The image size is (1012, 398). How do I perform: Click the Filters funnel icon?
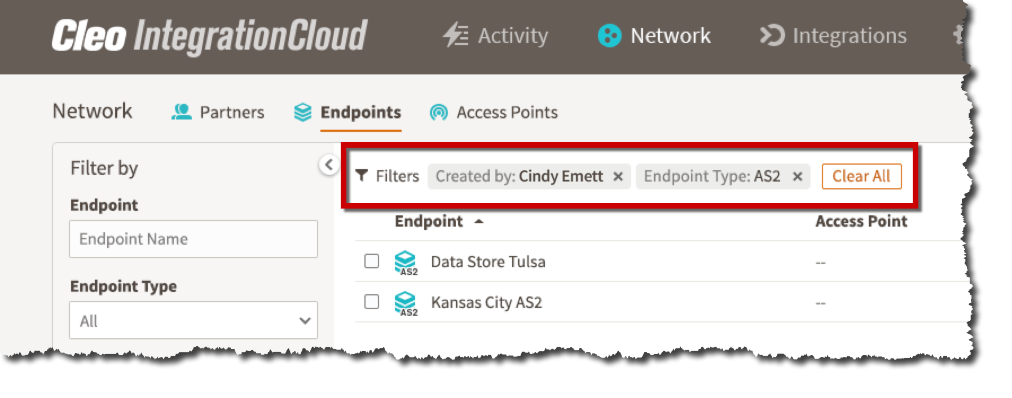pyautogui.click(x=362, y=176)
